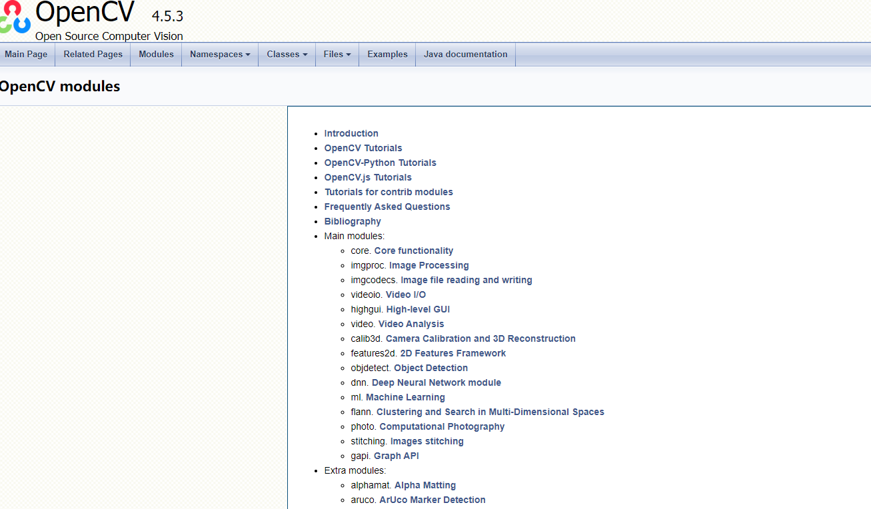Open the Graph API link
The image size is (871, 509).
[397, 456]
